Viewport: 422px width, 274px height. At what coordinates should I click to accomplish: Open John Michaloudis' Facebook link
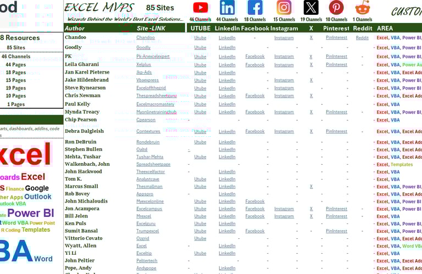click(x=255, y=201)
